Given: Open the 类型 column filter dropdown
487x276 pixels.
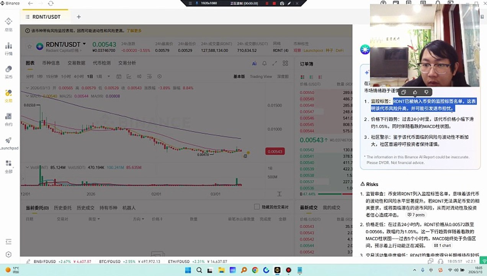Looking at the screenshot, I should (x=94, y=219).
